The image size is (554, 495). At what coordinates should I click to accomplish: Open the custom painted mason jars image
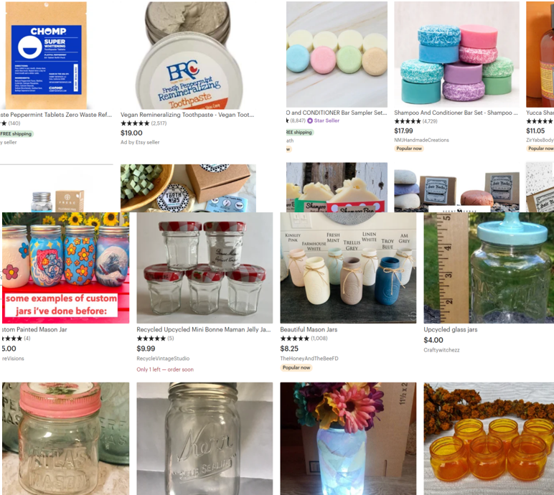pyautogui.click(x=66, y=268)
